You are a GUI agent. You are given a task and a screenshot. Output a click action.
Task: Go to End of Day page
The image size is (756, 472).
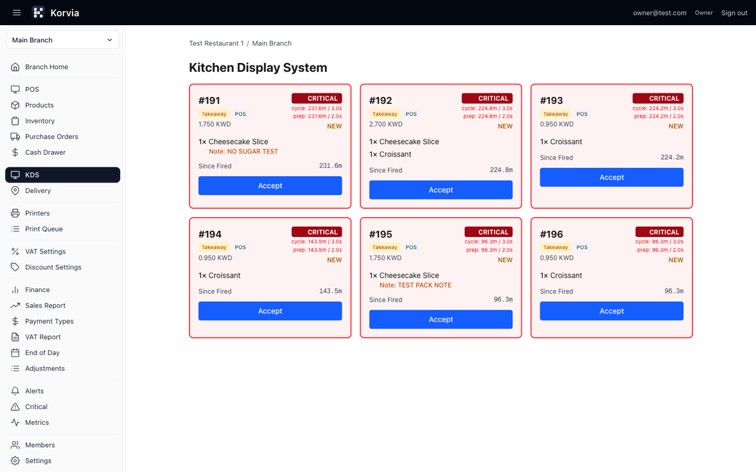[x=42, y=352]
